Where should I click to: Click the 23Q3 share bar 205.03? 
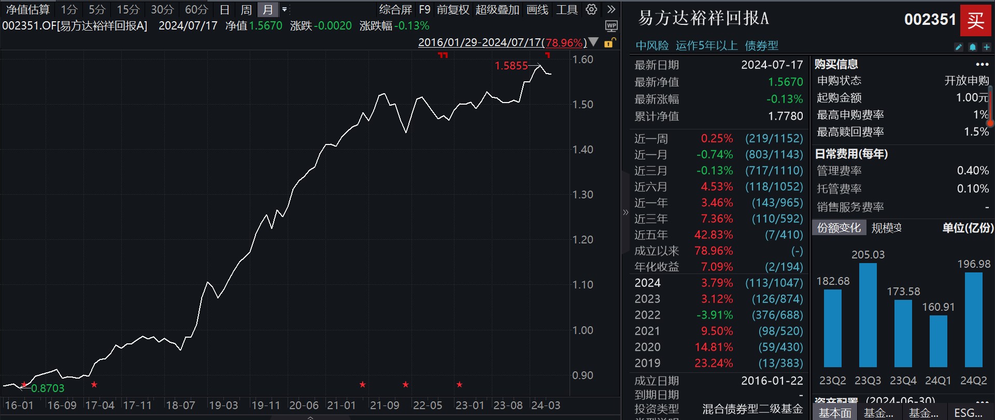(x=868, y=315)
